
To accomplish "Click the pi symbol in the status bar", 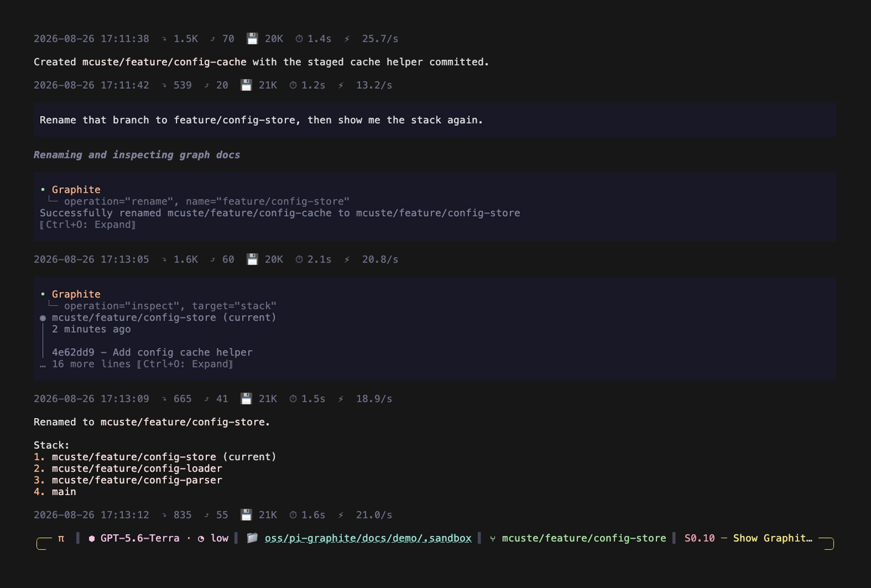I will point(61,538).
